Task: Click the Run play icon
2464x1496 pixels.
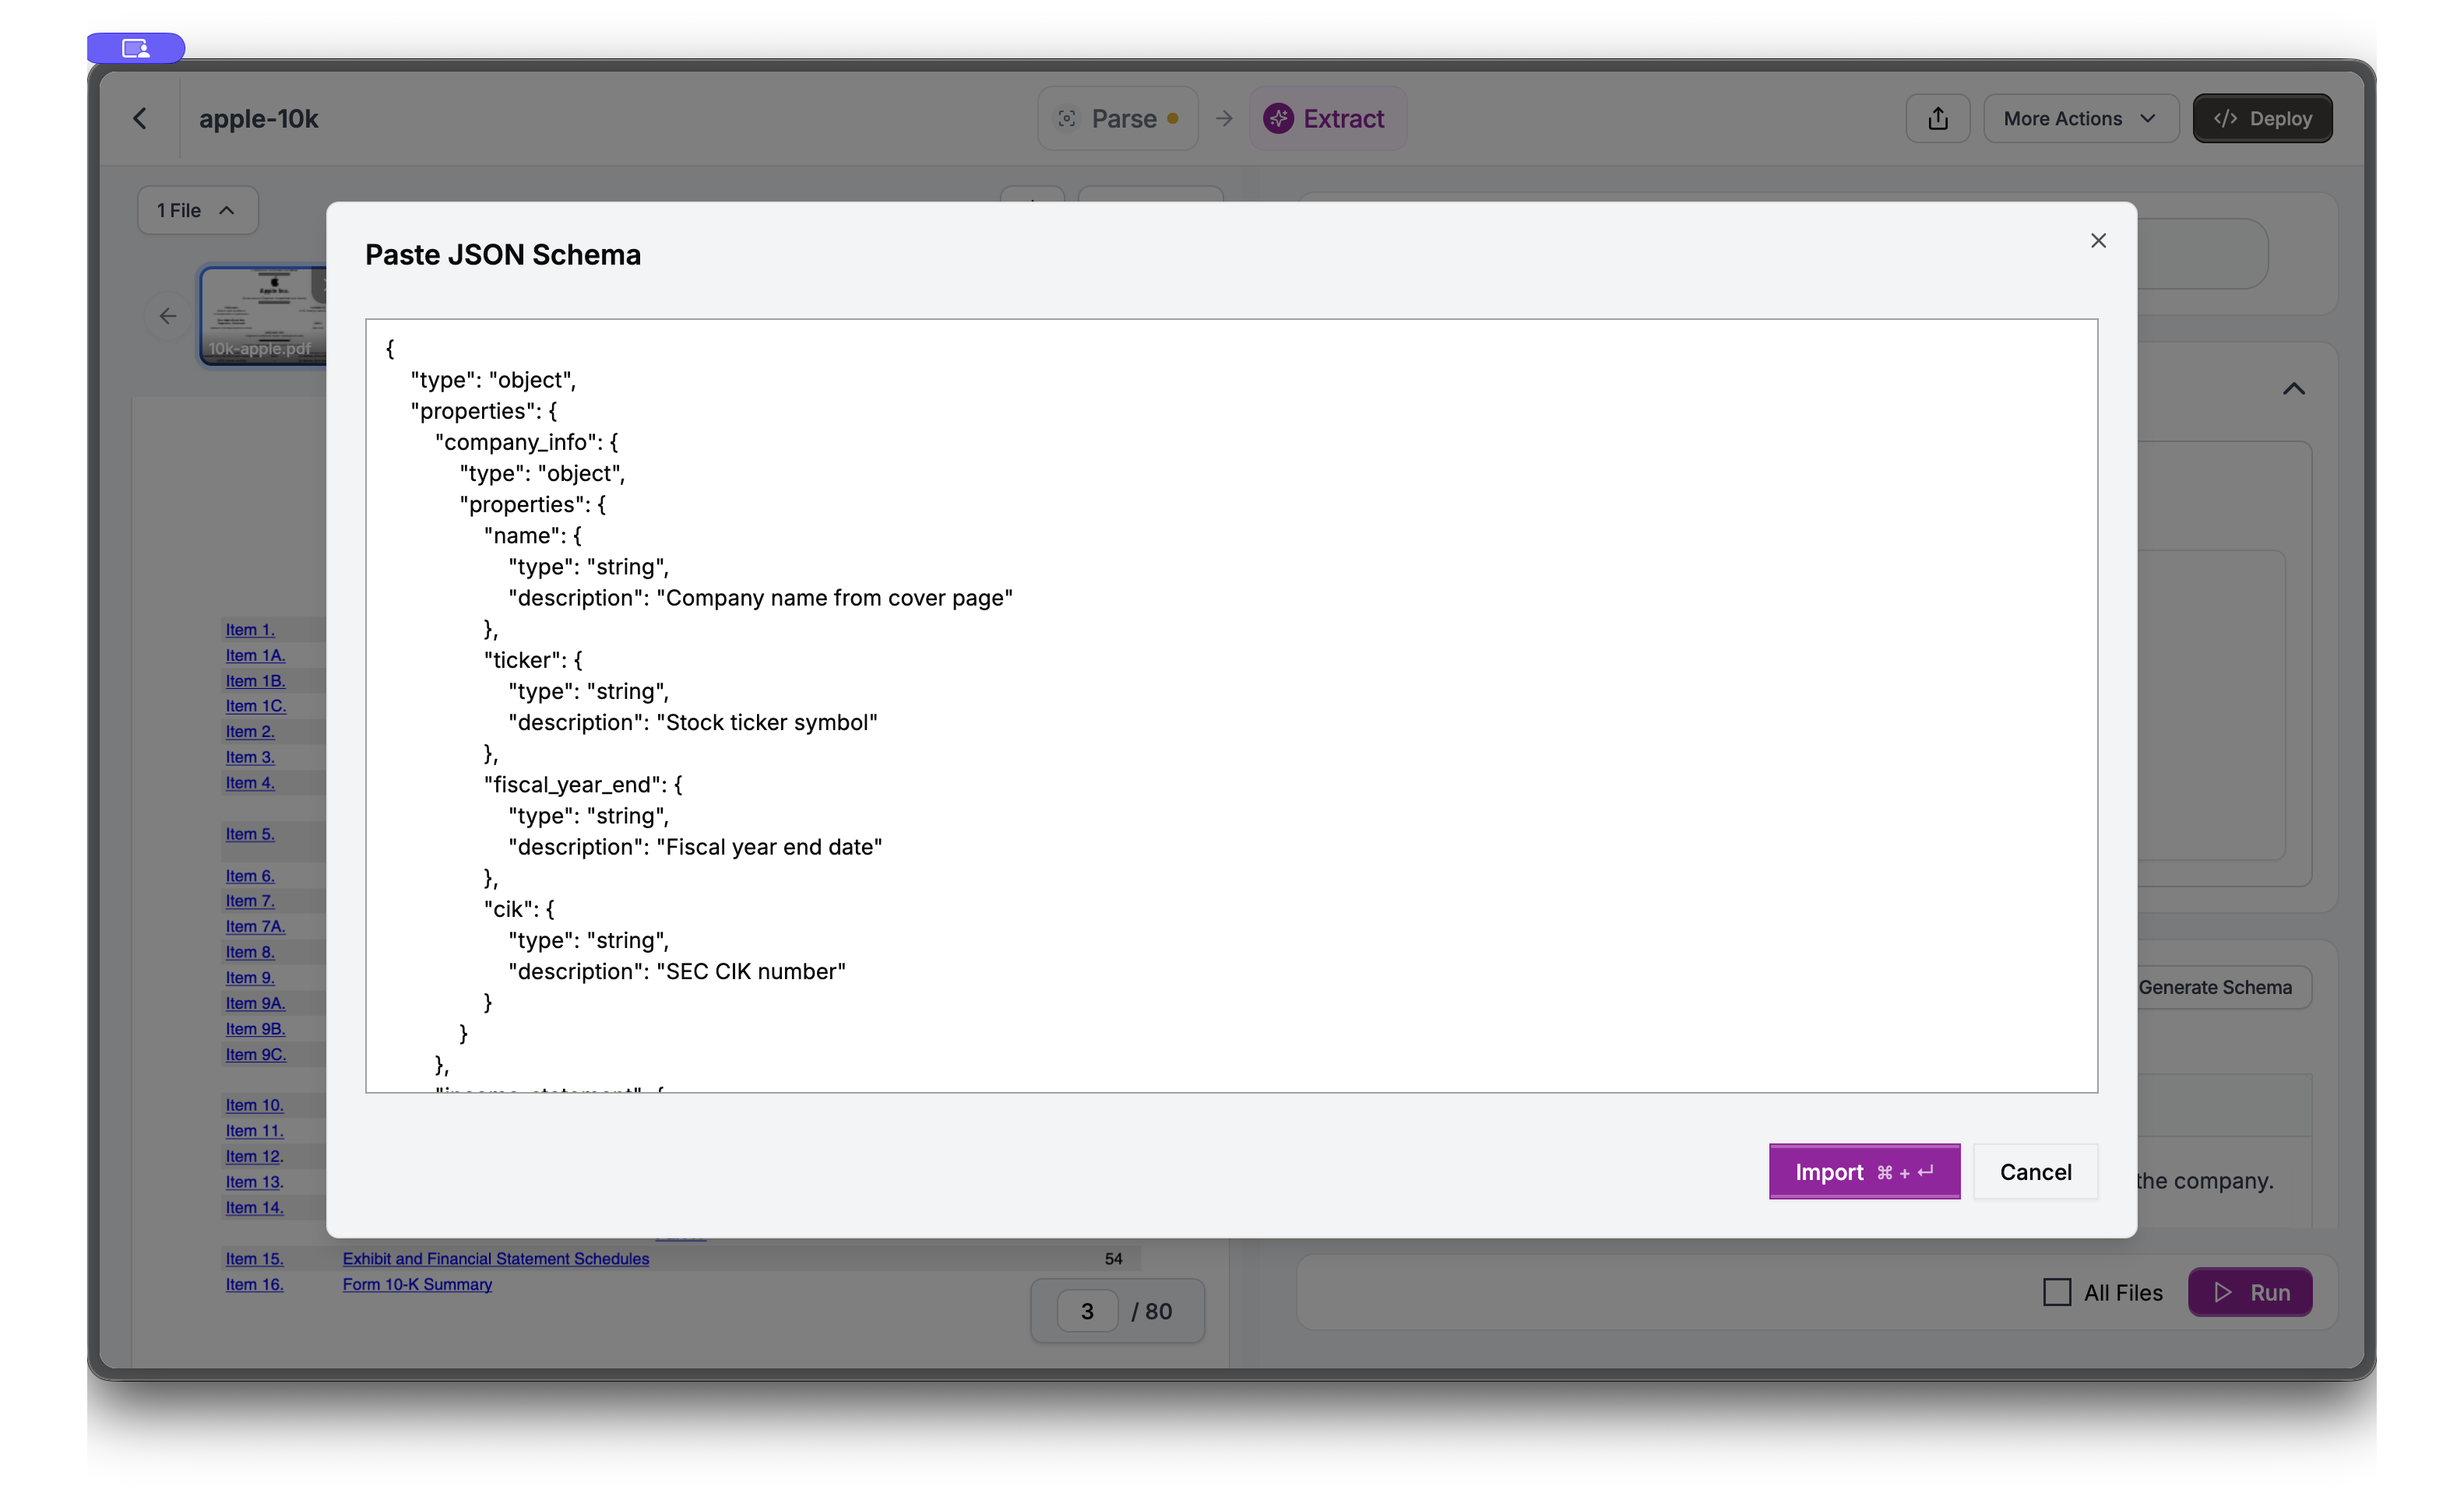Action: 2224,1291
